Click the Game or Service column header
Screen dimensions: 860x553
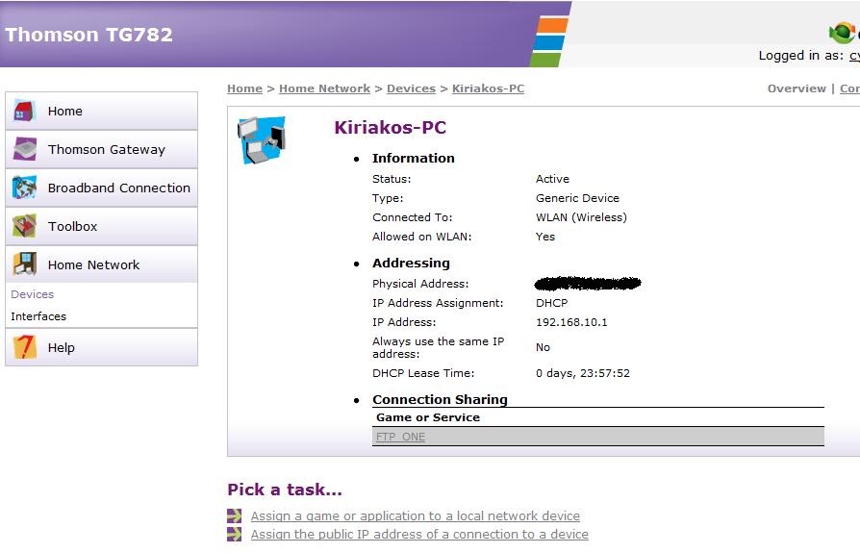tap(428, 417)
